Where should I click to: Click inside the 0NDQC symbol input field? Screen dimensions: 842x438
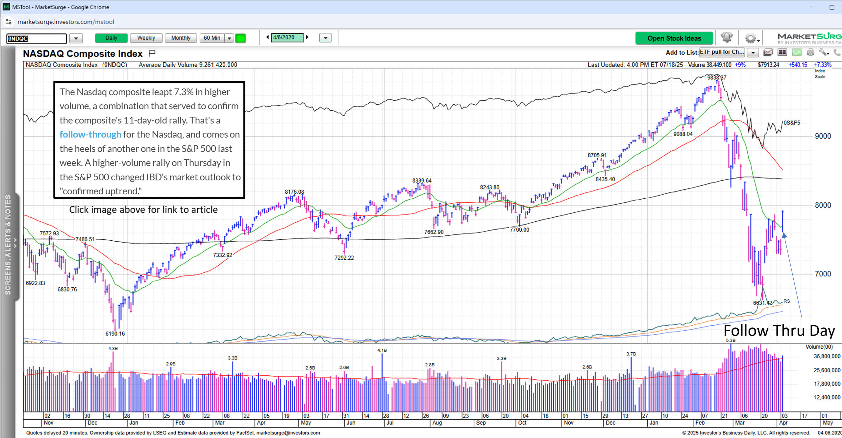(x=36, y=39)
